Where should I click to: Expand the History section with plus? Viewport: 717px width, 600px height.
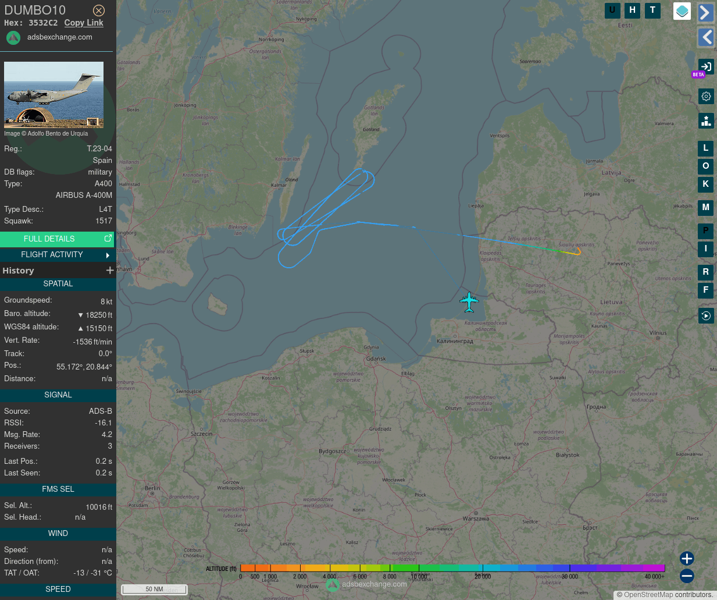pos(110,270)
